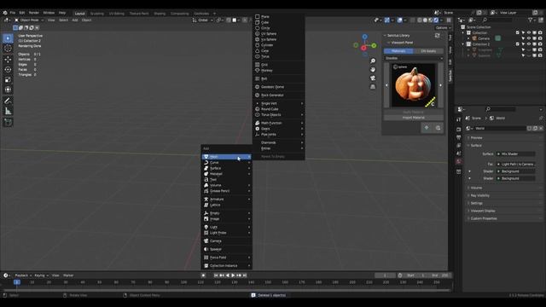Toggle Collection exclude checkbox in outliner
Screen dimensions: 546x307
pyautogui.click(x=518, y=32)
